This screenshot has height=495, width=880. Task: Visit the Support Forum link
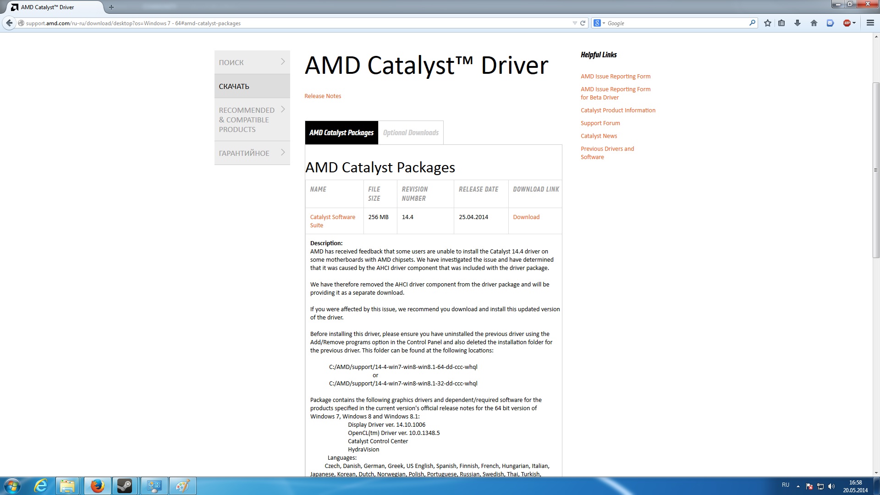click(600, 123)
